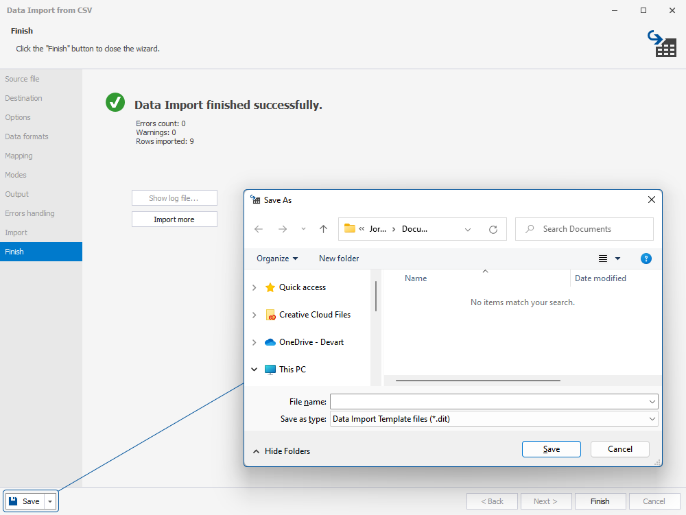Open the wizard Save button dropdown arrow
Image resolution: width=686 pixels, height=515 pixels.
(50, 501)
